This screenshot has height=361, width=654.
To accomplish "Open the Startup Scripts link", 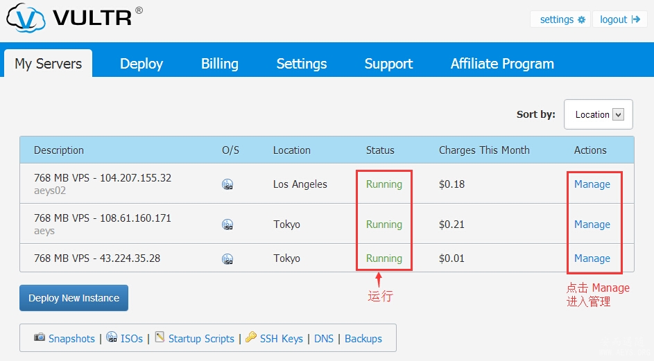I will 201,339.
